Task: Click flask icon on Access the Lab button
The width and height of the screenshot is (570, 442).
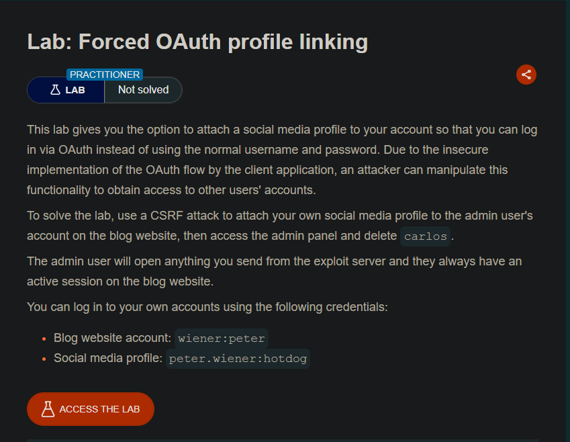Action: 48,409
